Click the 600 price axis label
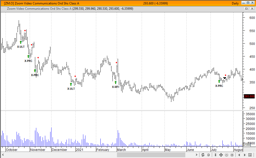This screenshot has width=256, height=158. click(x=252, y=18)
